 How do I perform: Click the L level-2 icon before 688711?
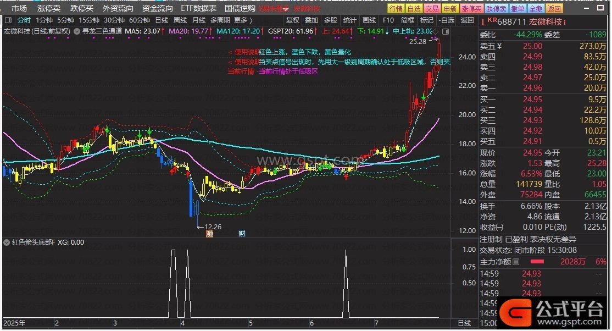pos(483,22)
